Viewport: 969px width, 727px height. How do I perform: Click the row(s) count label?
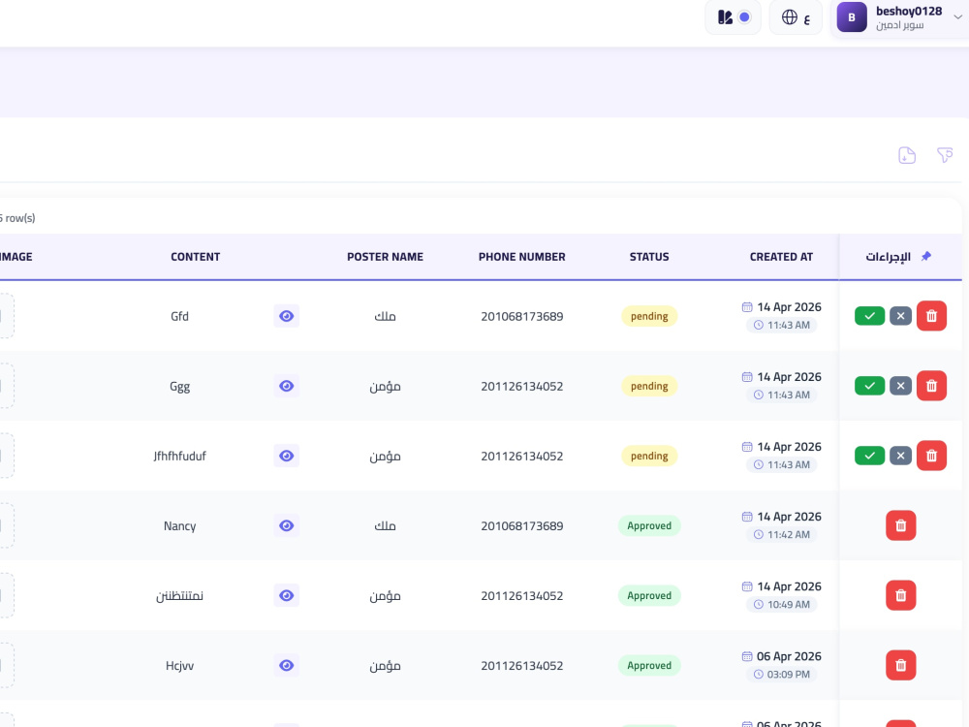point(17,218)
